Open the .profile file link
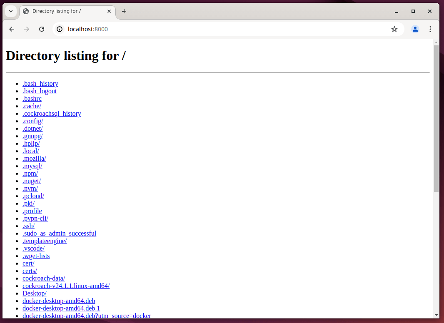Viewport: 444px width, 323px height. click(x=32, y=211)
